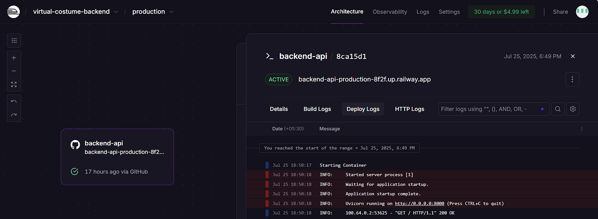Open the HTTP Logs tab
Viewport: 598px width, 219px height.
409,109
